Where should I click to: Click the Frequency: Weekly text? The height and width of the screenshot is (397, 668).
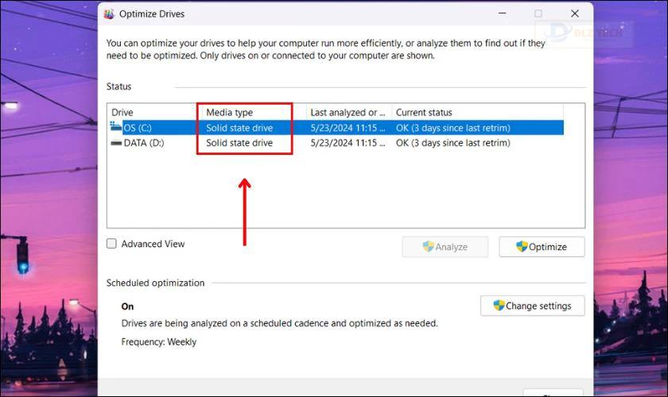coord(158,341)
